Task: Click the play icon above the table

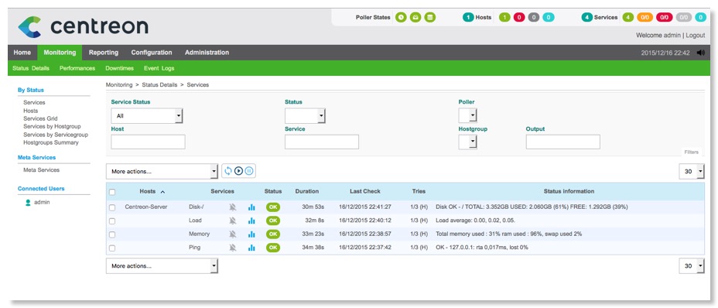Action: click(238, 171)
